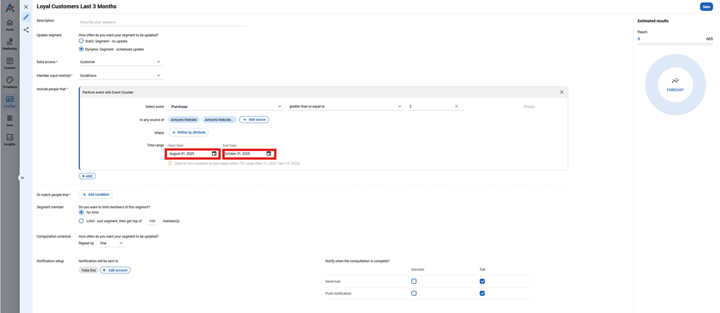The image size is (720, 313).
Task: Open the Marketing sidebar section
Action: pyautogui.click(x=10, y=44)
